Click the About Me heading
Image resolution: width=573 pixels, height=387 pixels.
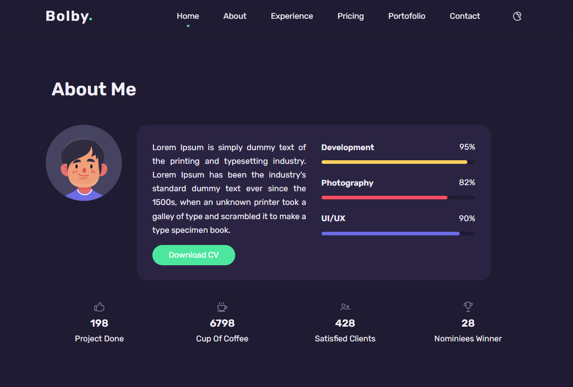click(93, 89)
